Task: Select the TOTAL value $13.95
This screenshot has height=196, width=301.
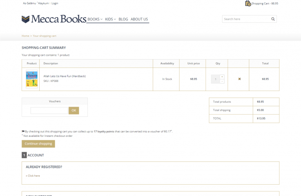Action: pos(261,118)
